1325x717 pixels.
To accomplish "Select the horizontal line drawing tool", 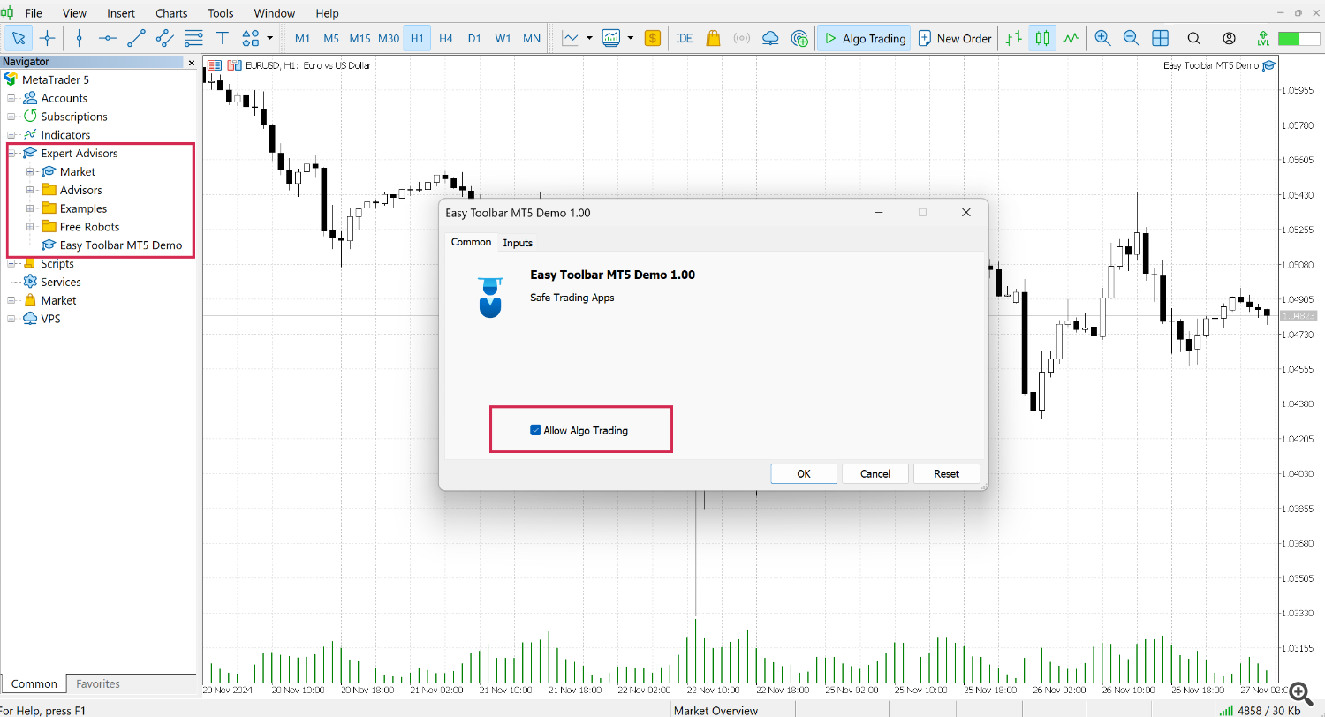I will point(108,38).
